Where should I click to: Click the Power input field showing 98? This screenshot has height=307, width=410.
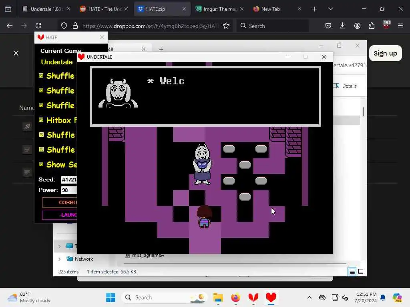click(x=69, y=190)
